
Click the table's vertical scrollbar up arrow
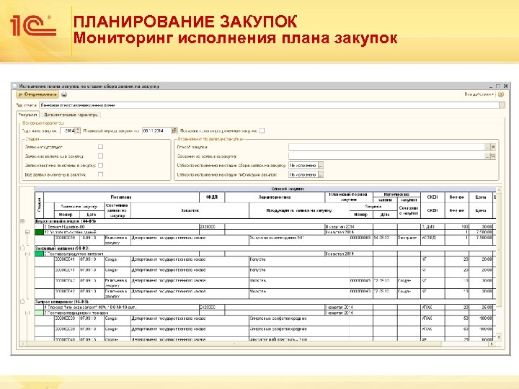499,190
